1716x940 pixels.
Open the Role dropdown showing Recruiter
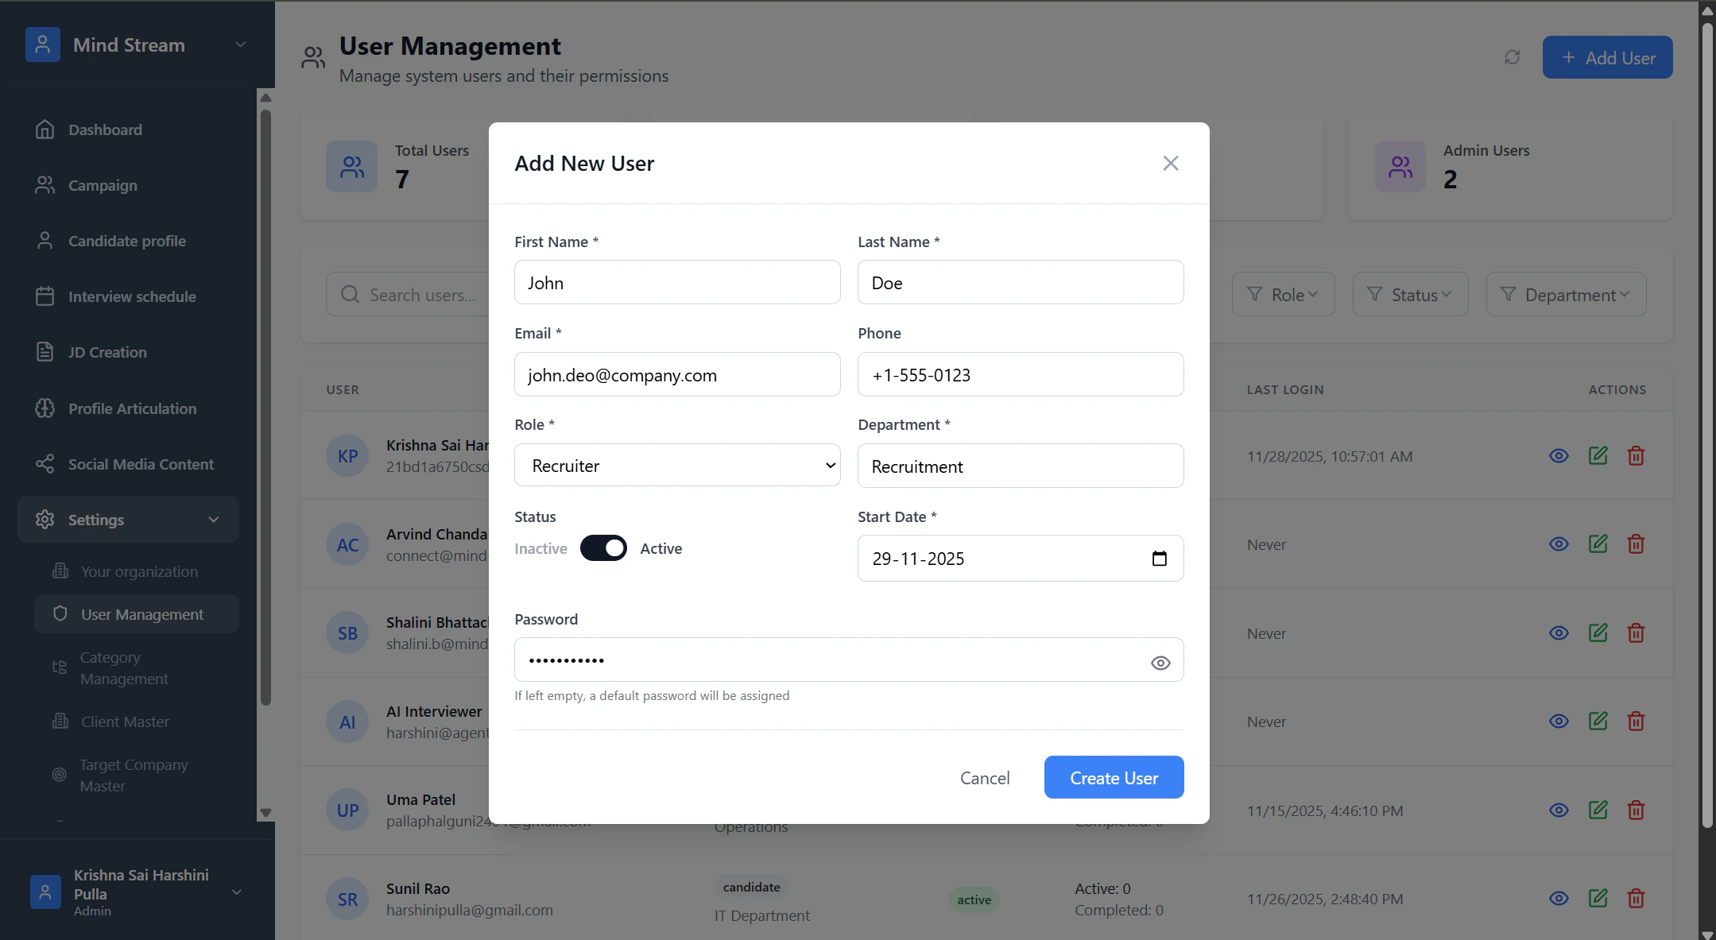676,466
